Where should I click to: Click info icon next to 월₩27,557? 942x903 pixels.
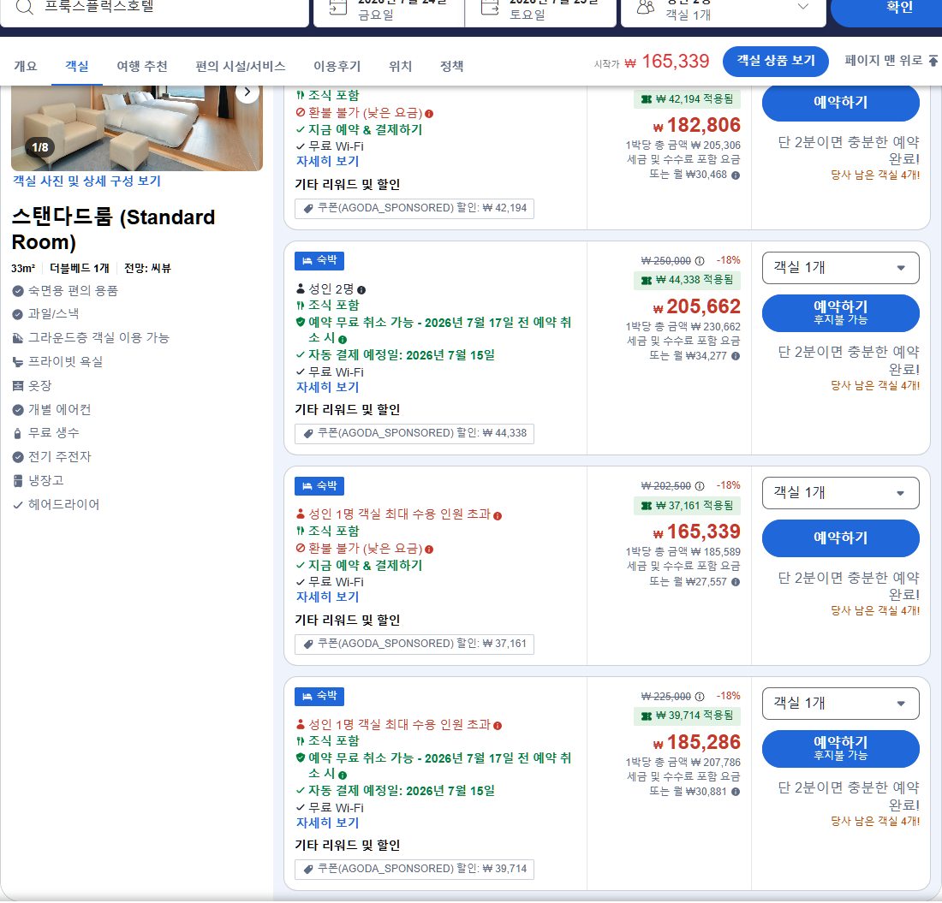tap(736, 582)
